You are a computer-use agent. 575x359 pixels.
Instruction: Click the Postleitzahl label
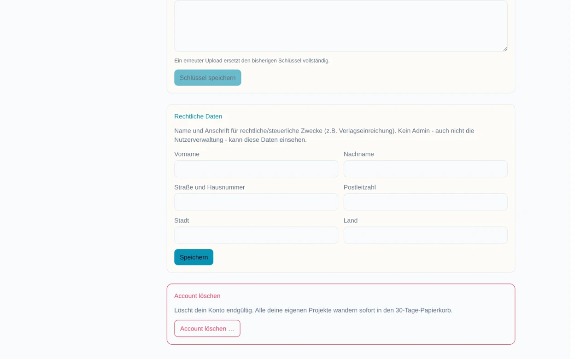360,187
